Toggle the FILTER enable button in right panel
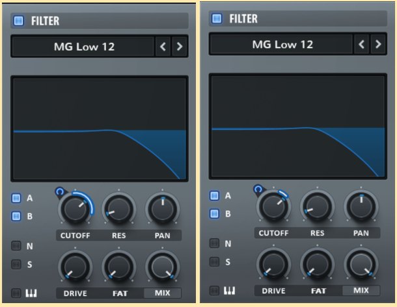This screenshot has width=397, height=307. pyautogui.click(x=217, y=18)
